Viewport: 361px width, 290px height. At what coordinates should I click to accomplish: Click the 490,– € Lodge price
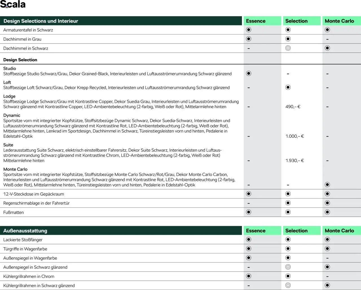coord(293,107)
